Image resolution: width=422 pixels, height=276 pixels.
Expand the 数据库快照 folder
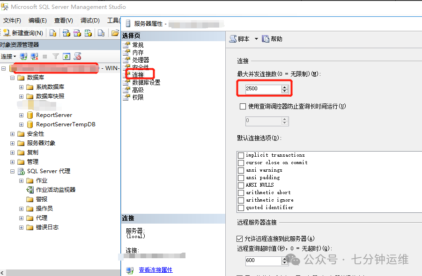(x=21, y=96)
